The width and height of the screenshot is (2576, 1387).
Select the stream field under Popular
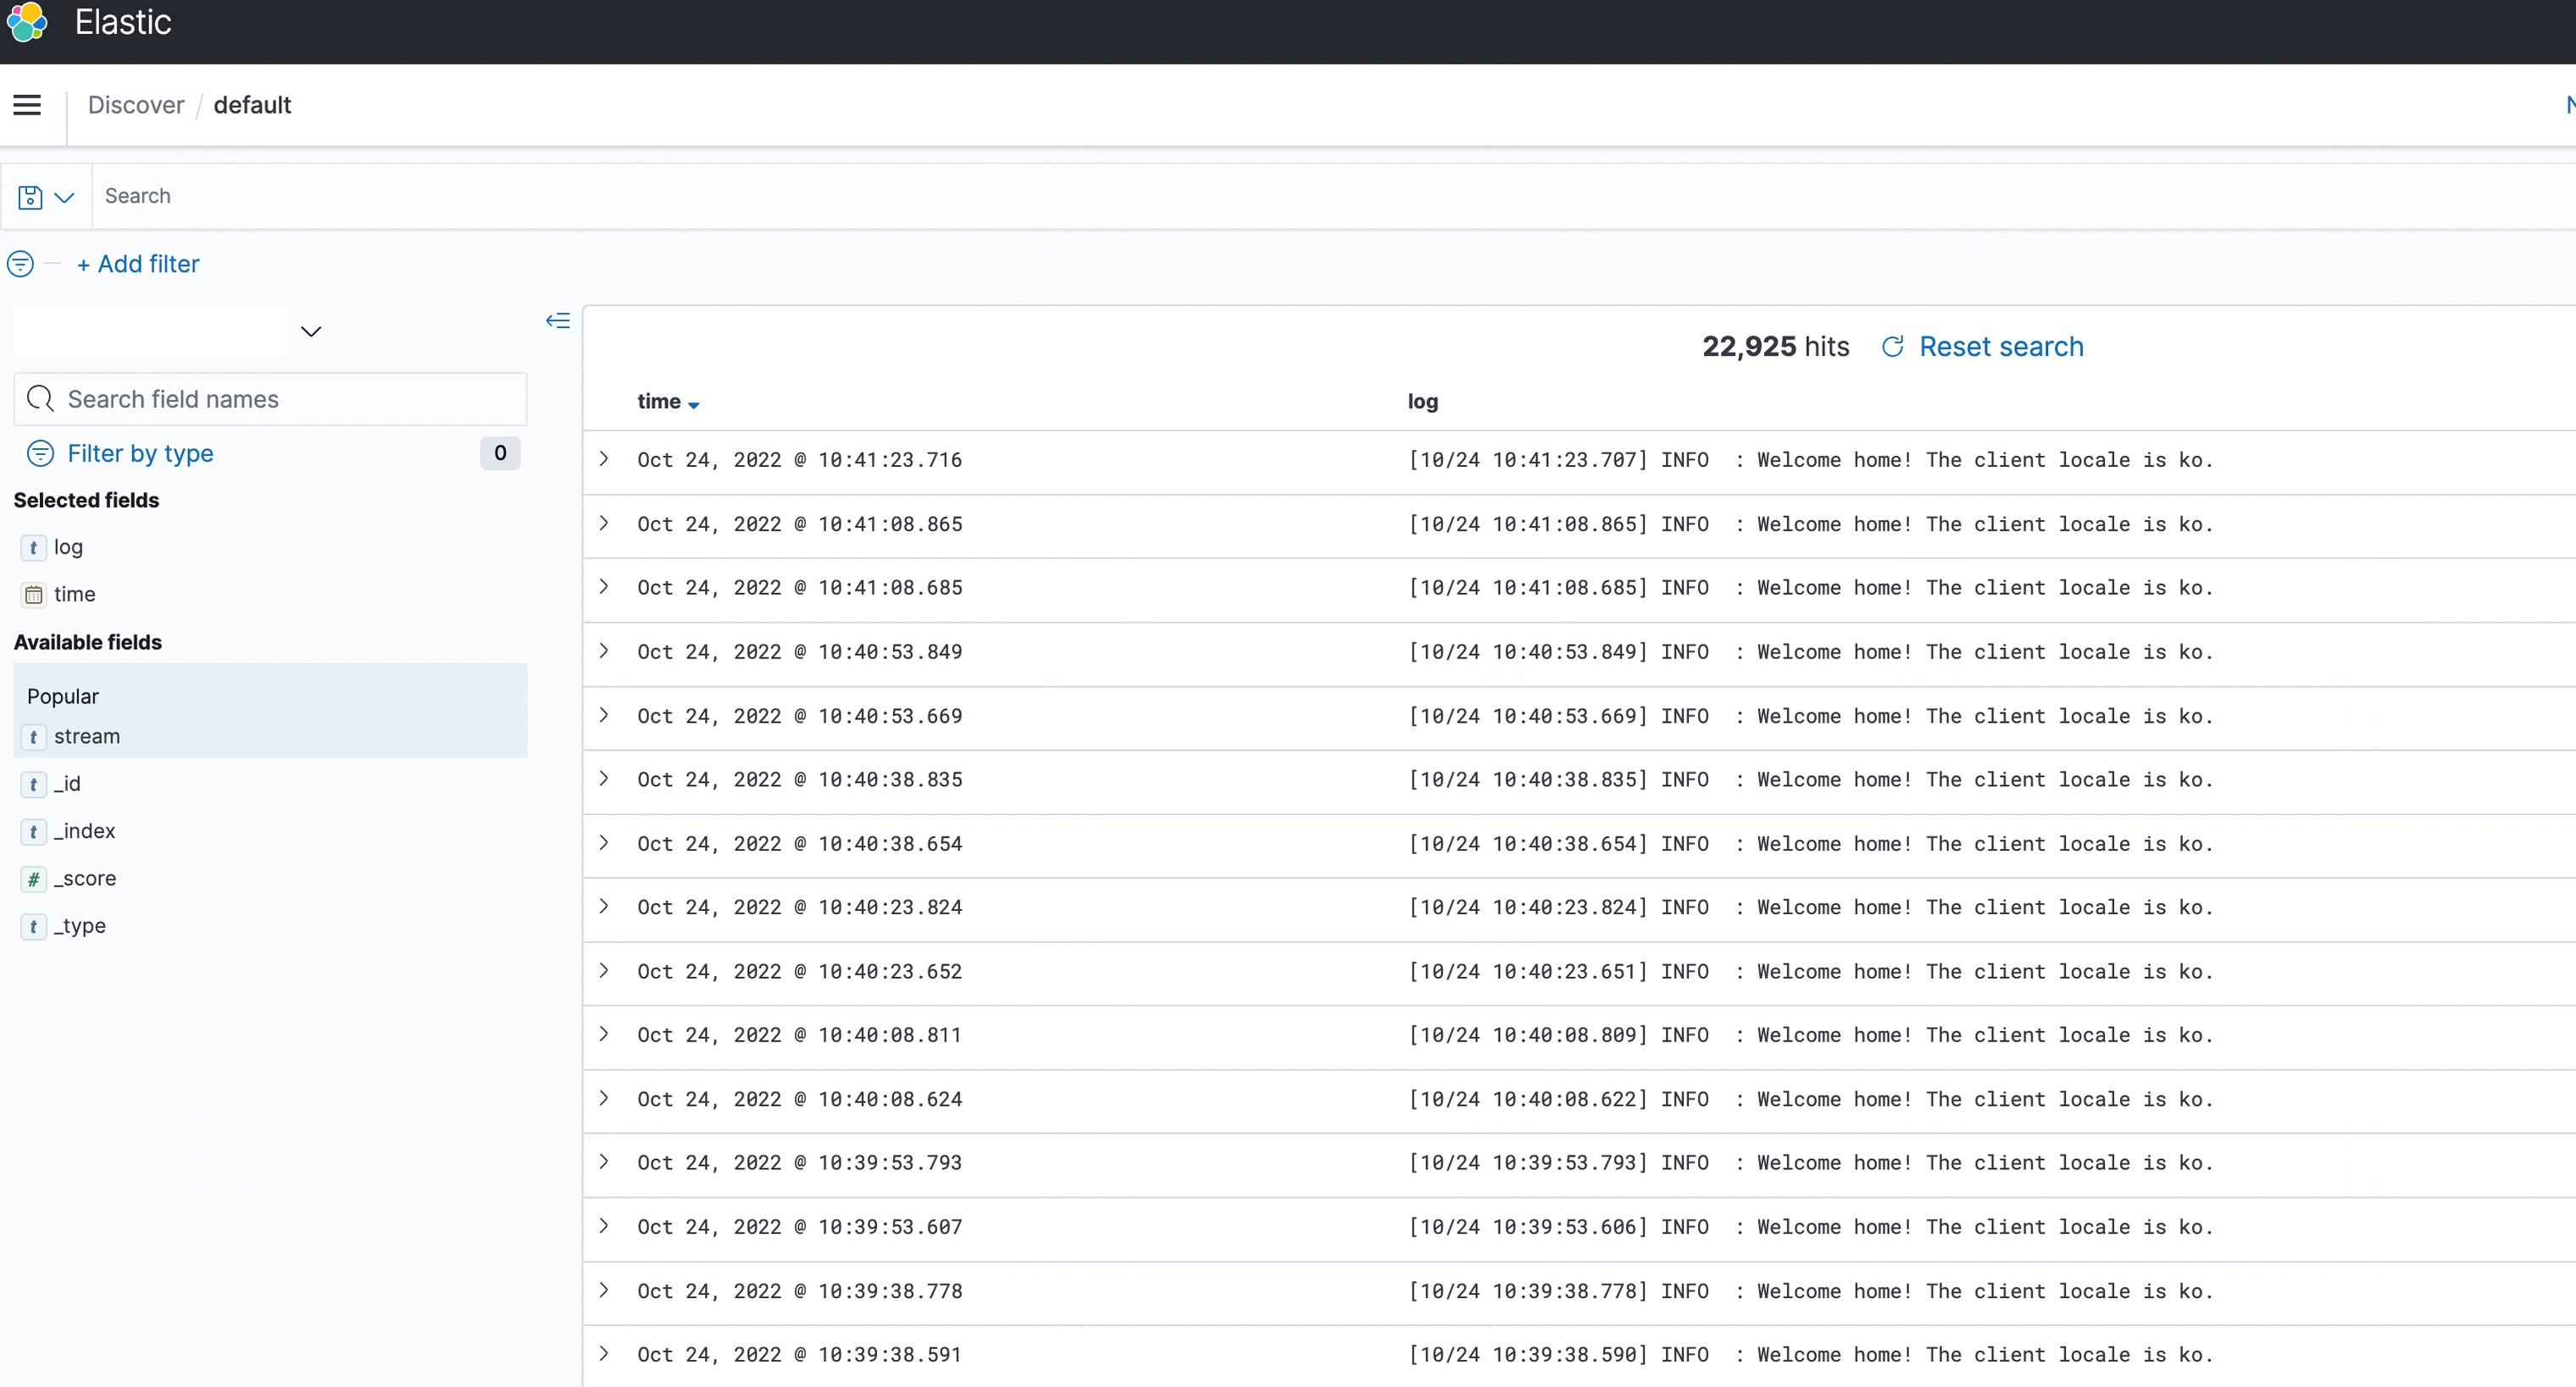pyautogui.click(x=87, y=737)
